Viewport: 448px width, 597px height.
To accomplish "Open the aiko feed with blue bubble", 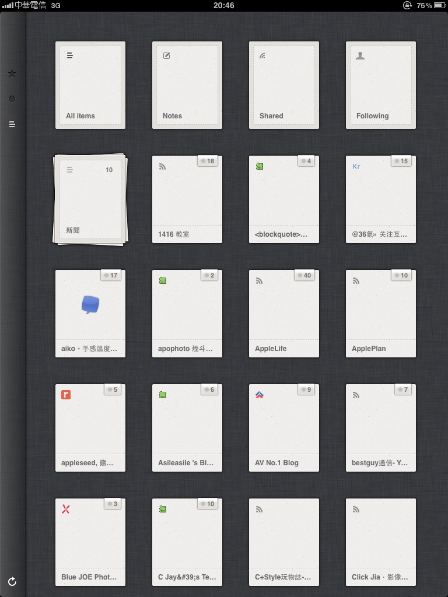I will [90, 314].
